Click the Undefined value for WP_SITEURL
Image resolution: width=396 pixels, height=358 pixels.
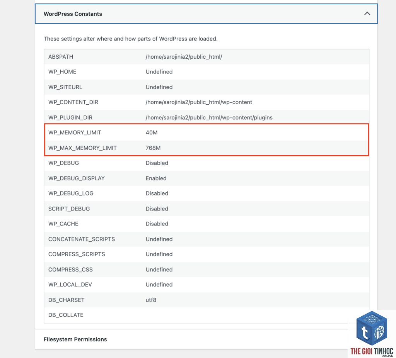pyautogui.click(x=159, y=87)
